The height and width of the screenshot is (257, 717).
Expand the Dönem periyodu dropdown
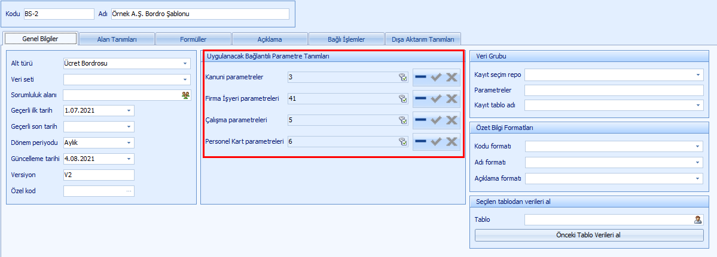[129, 143]
